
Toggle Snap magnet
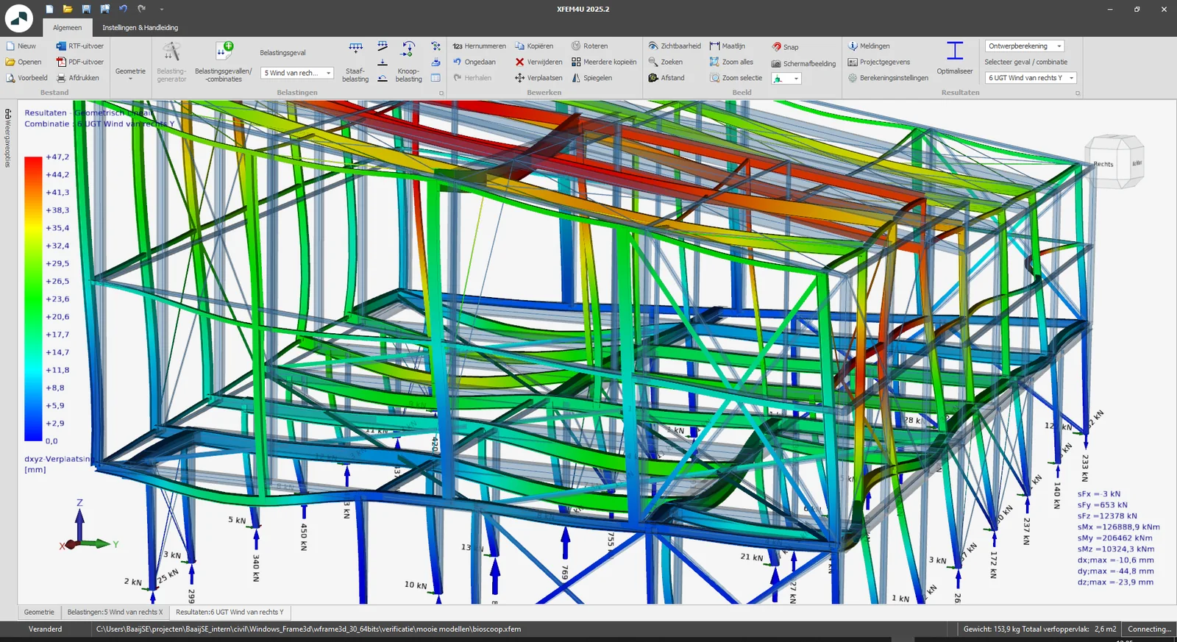(x=785, y=46)
